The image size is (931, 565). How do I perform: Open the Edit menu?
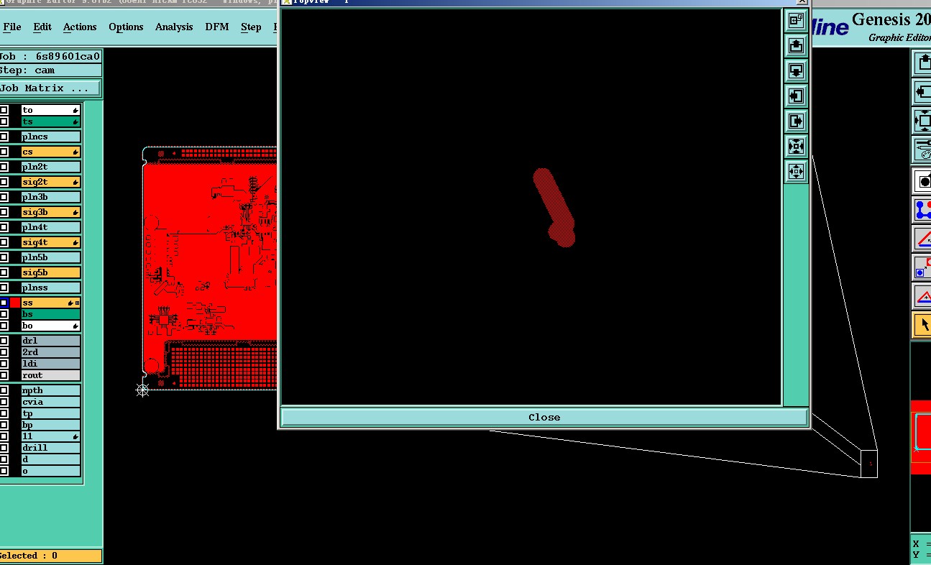click(x=42, y=27)
